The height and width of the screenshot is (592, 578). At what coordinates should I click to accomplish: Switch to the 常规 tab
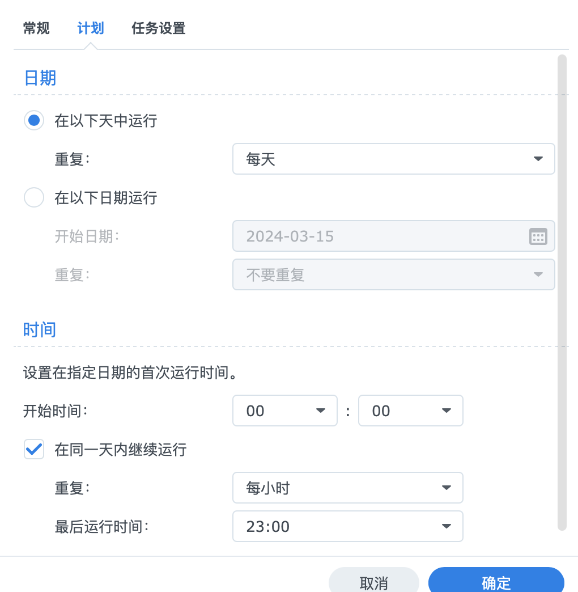point(36,28)
